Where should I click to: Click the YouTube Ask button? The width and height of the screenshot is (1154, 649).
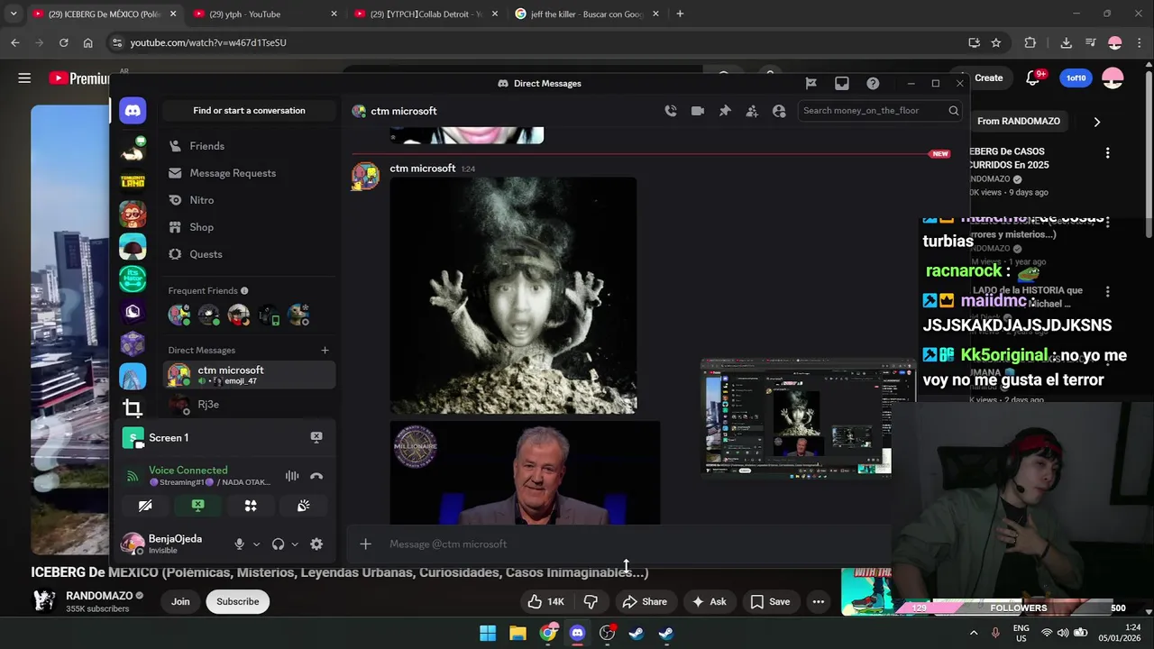click(709, 601)
